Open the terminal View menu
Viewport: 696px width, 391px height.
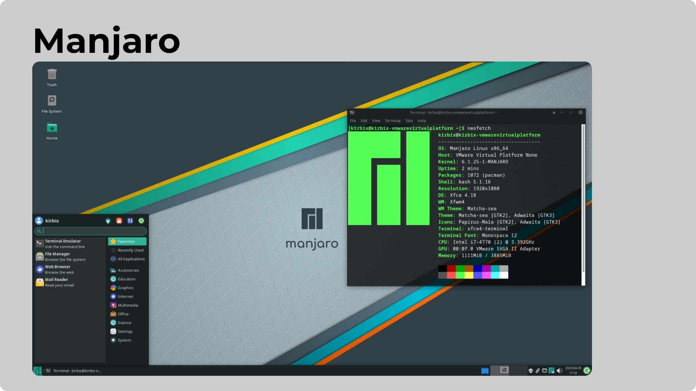376,121
